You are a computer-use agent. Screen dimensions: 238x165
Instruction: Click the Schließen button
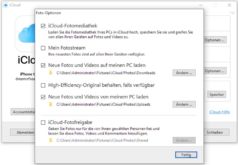pyautogui.click(x=217, y=132)
